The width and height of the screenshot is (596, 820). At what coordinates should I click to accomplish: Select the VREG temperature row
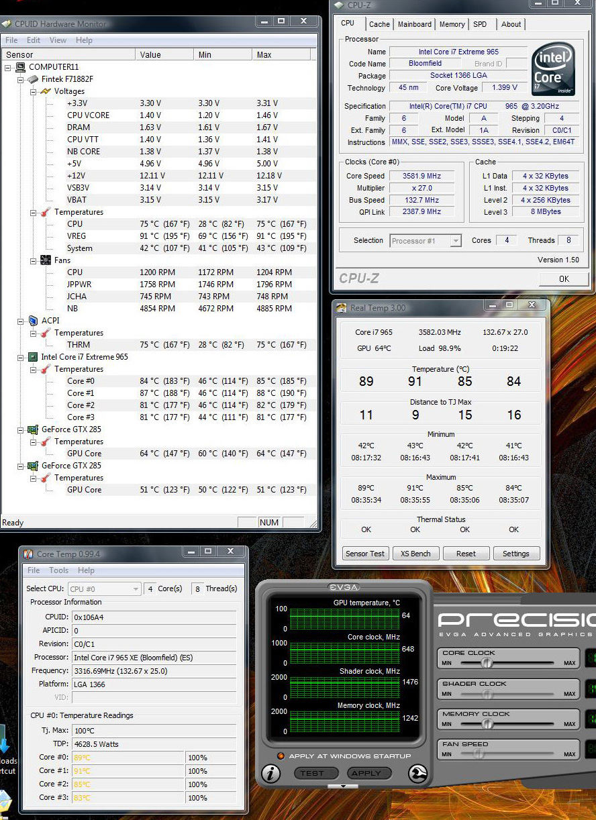[x=158, y=236]
